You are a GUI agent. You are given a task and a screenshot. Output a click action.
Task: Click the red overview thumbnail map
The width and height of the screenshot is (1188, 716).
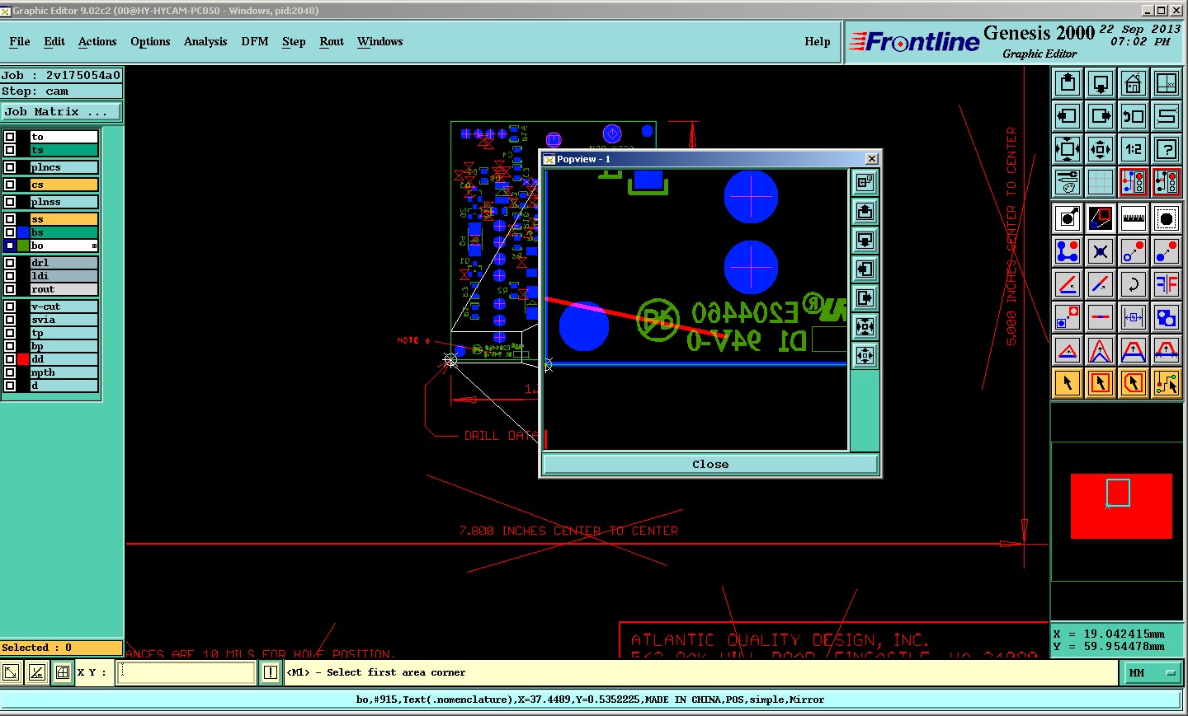click(x=1121, y=506)
